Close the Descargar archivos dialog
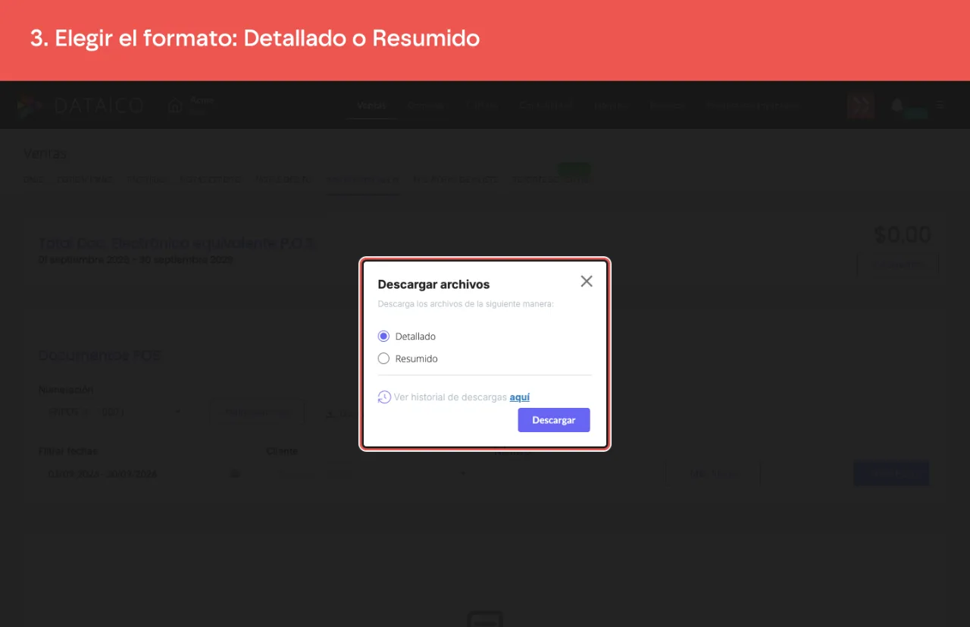The height and width of the screenshot is (627, 970). (587, 281)
